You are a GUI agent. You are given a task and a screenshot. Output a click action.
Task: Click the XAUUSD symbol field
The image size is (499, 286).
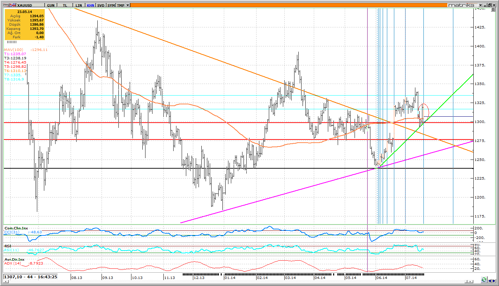30,5
